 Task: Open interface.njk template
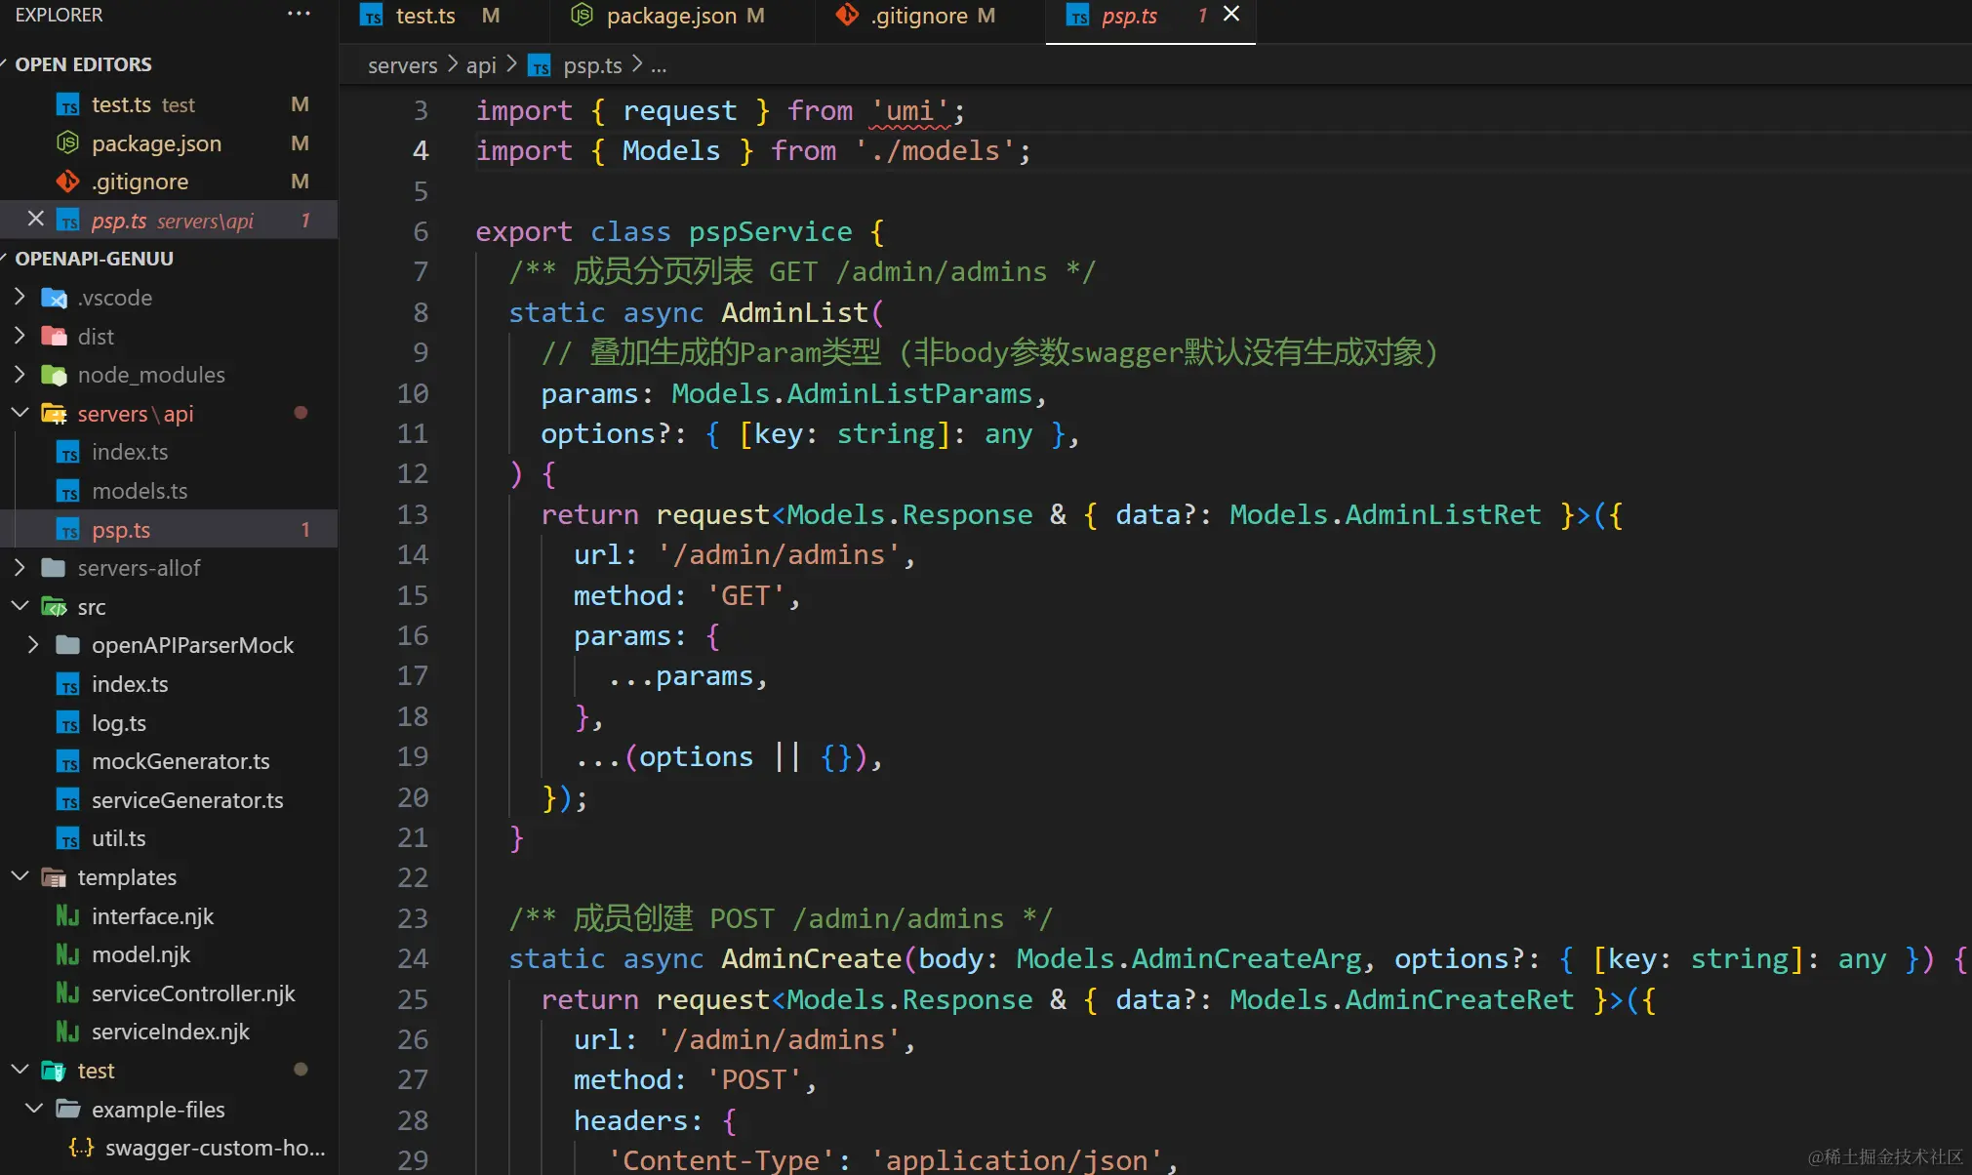(x=169, y=915)
